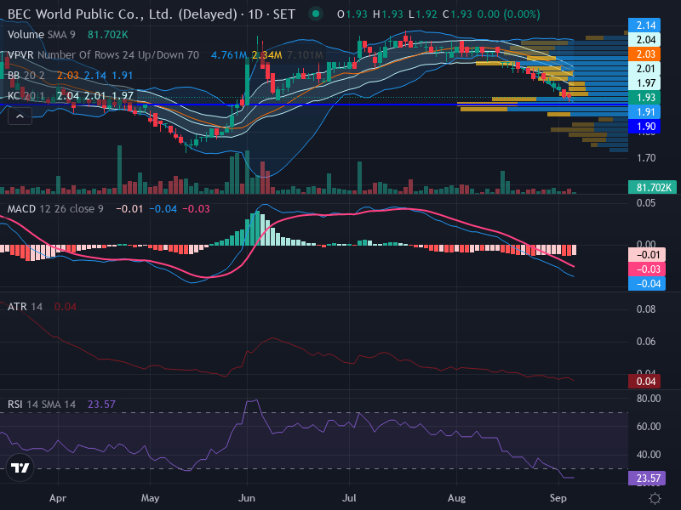Click the blue -0.04 MACD value label

click(x=647, y=284)
